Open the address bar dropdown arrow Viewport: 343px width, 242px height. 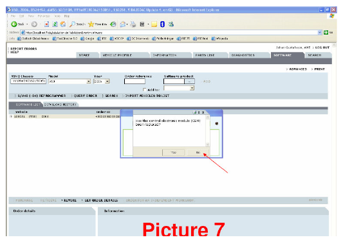point(320,33)
